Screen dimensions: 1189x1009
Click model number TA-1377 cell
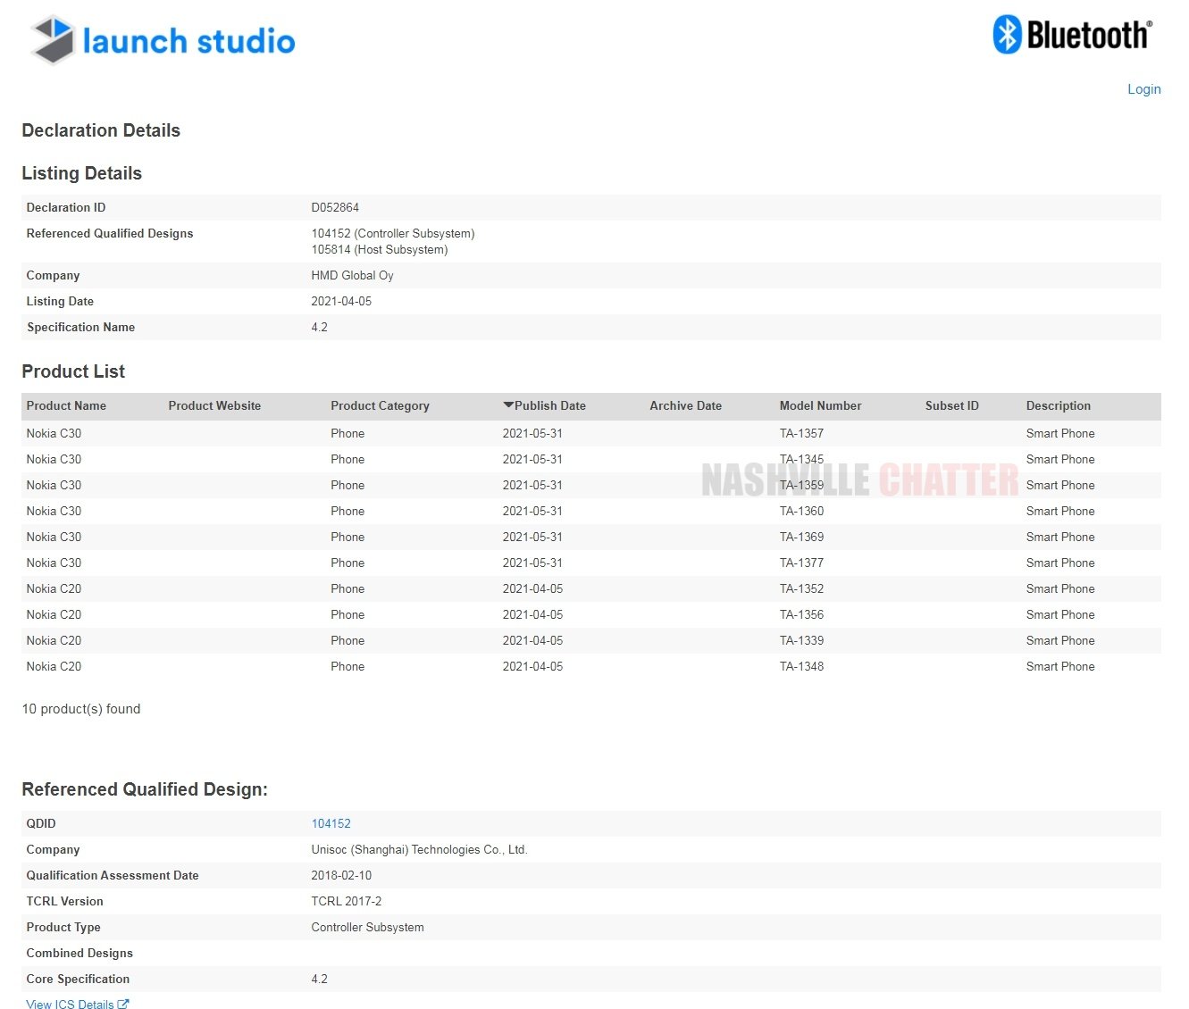coord(801,563)
